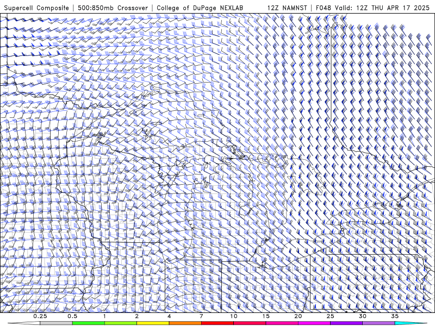The height and width of the screenshot is (326, 435).
Task: Select the orange swatch between 4 and 7
Action: [185, 323]
